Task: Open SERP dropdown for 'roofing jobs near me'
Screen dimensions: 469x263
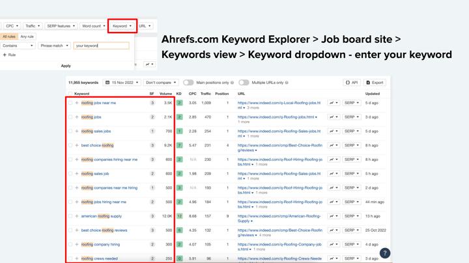Action: point(352,103)
